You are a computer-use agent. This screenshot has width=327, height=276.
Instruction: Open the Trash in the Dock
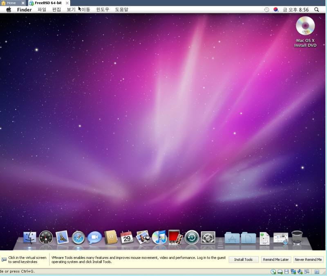pos(297,238)
